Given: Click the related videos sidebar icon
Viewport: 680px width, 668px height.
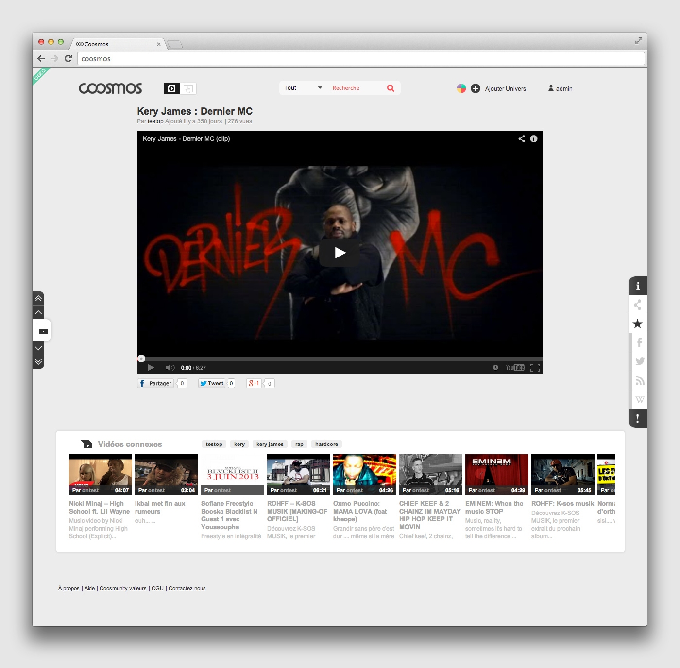Looking at the screenshot, I should (42, 330).
